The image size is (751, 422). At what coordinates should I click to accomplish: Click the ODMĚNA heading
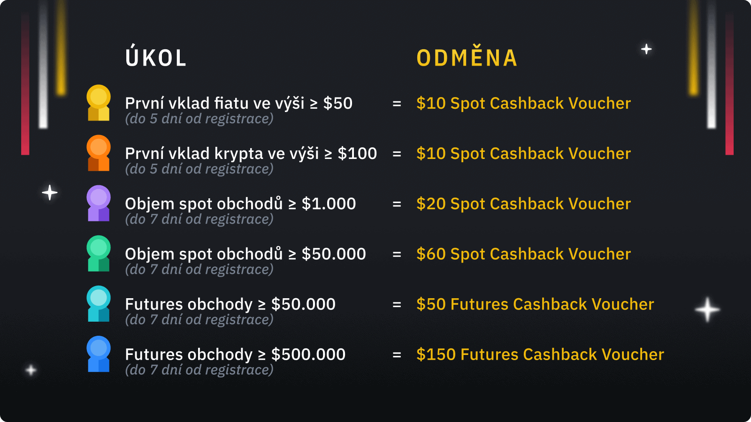coord(467,58)
